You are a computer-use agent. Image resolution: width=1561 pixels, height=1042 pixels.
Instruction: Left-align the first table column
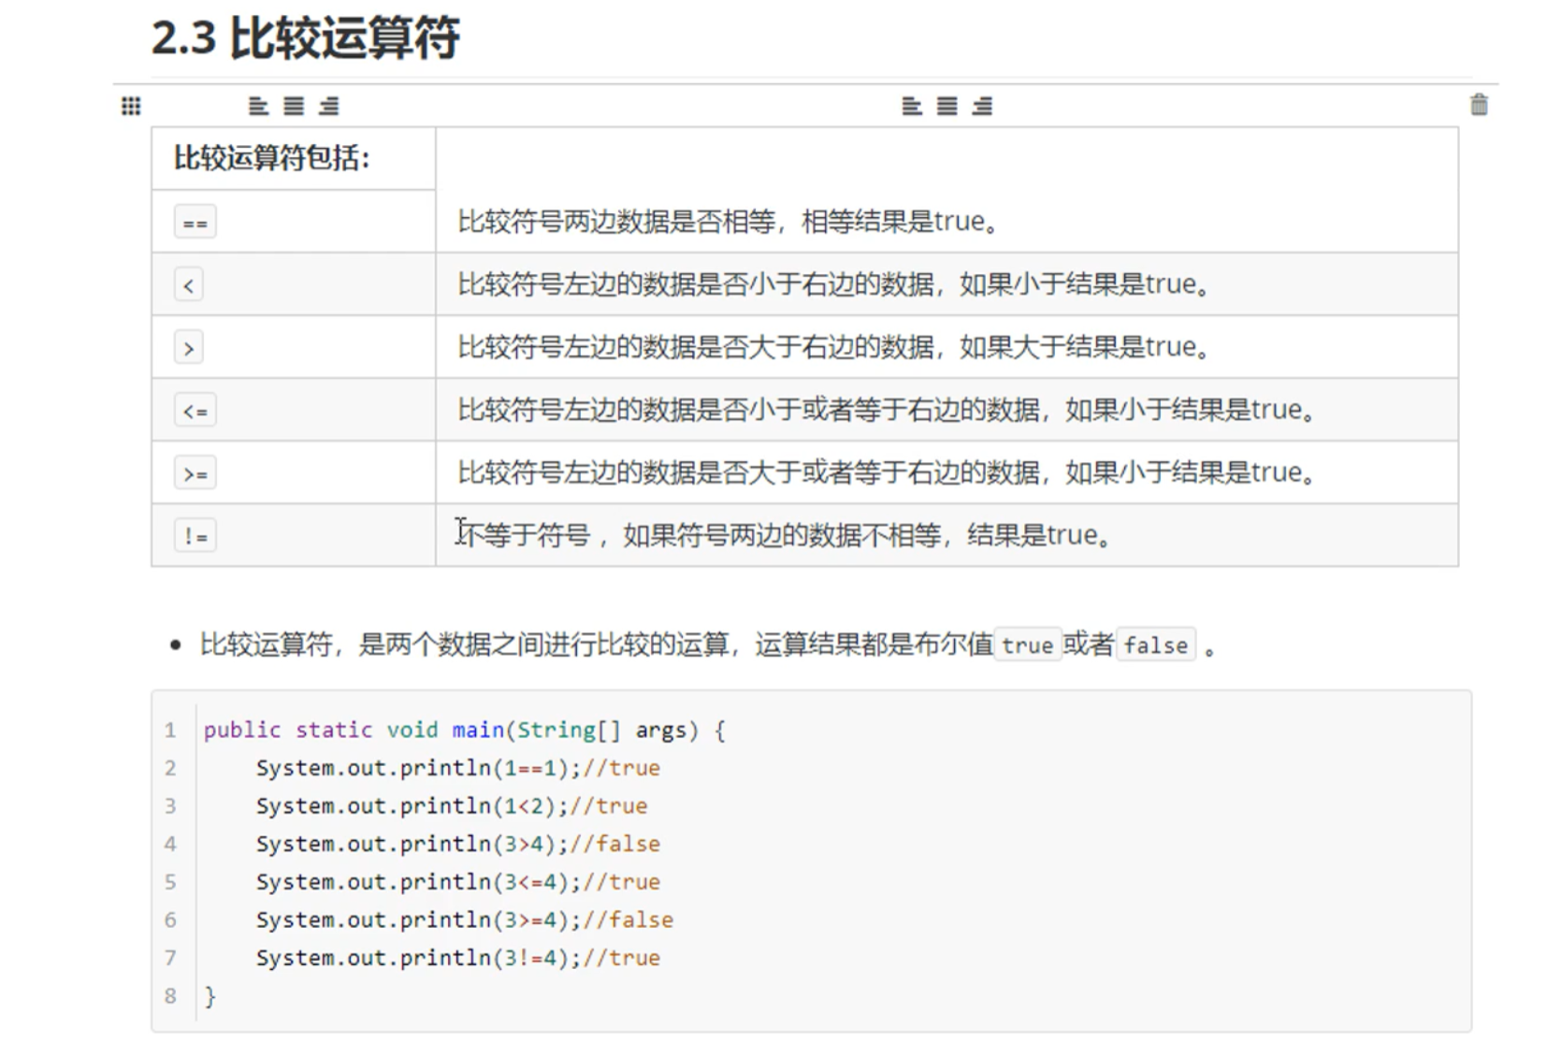pos(258,107)
